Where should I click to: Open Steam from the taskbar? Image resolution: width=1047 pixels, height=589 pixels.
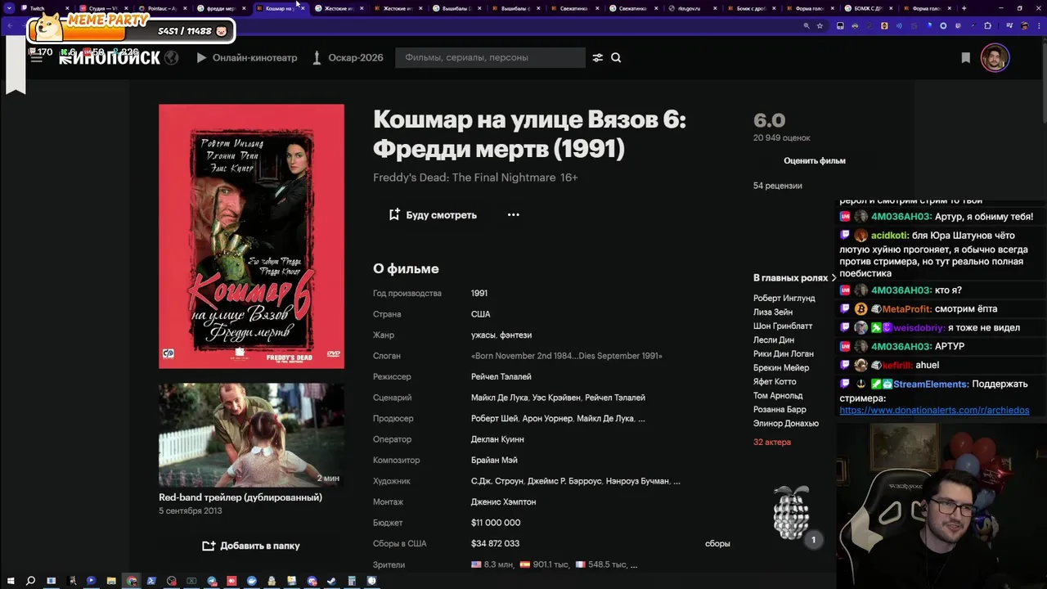[331, 581]
